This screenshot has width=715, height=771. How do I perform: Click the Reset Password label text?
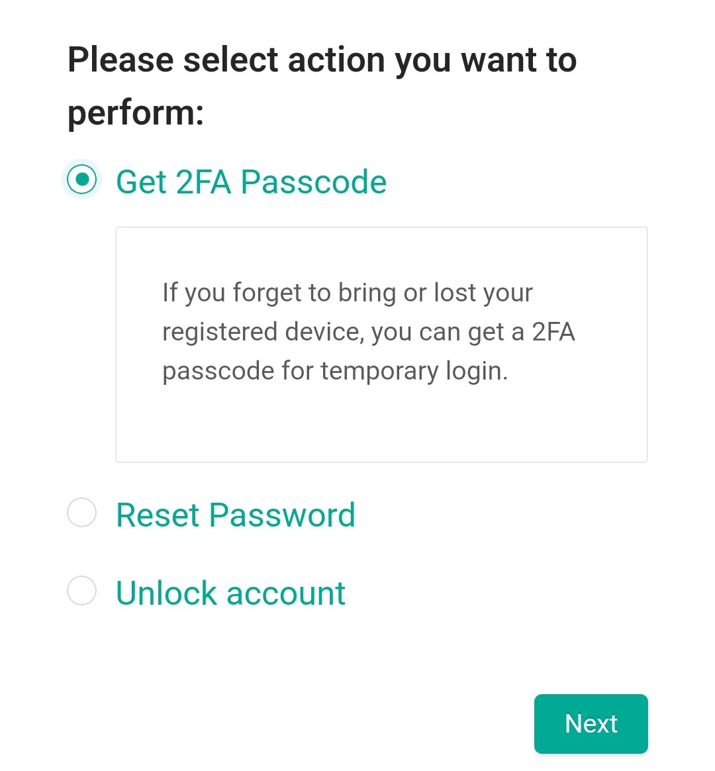click(235, 515)
